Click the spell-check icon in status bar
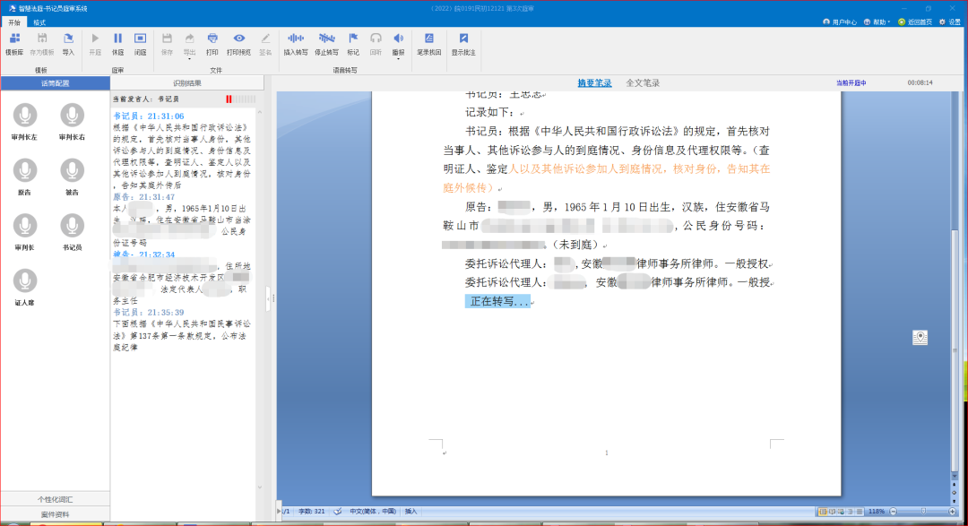 338,511
